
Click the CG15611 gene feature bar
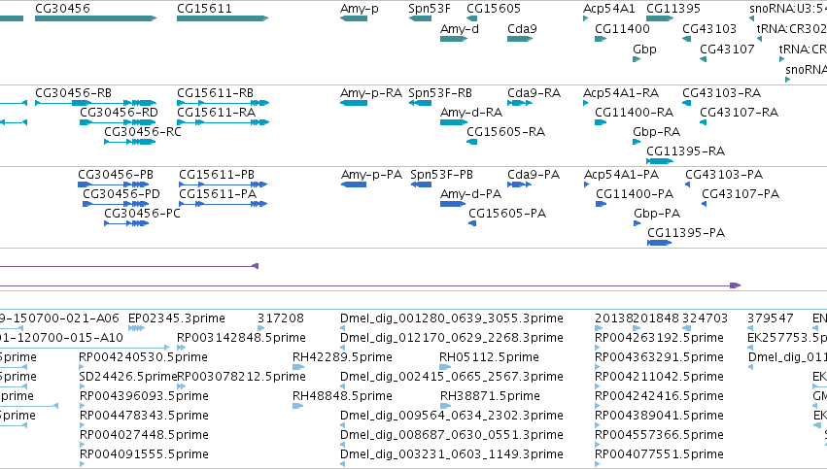(223, 18)
